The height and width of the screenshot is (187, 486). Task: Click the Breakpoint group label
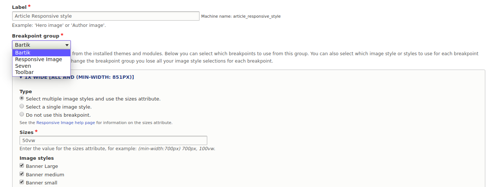pyautogui.click(x=35, y=36)
